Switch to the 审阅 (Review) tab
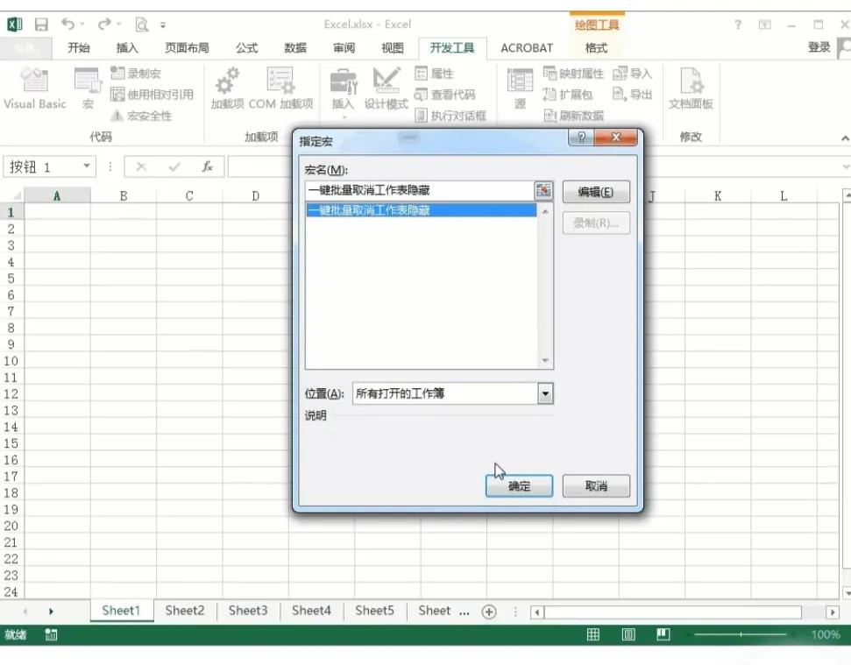This screenshot has width=851, height=665. 344,47
